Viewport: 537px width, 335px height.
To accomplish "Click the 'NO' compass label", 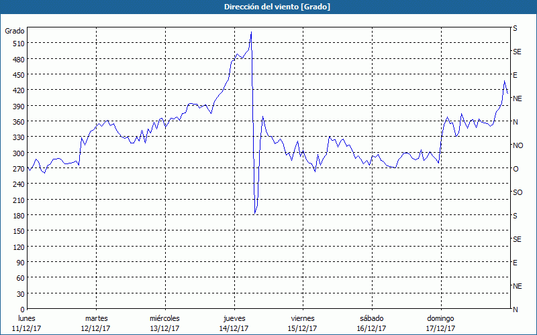I will tap(518, 145).
